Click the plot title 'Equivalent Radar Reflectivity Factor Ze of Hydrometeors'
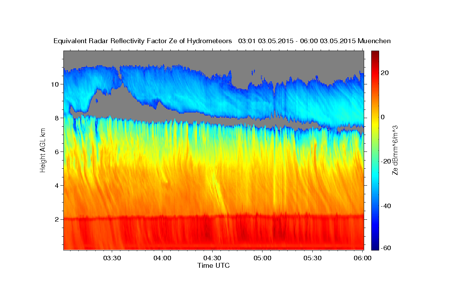Image resolution: width=450 pixels, height=300 pixels. tap(143, 41)
